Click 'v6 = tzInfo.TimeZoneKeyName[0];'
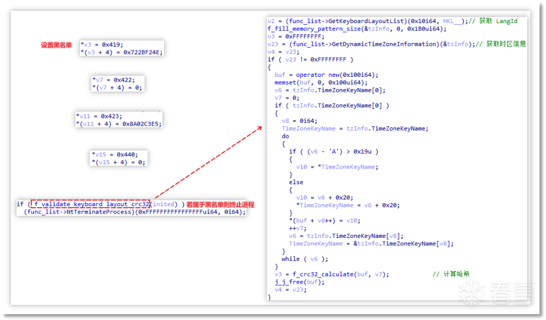The image size is (546, 320). point(330,90)
